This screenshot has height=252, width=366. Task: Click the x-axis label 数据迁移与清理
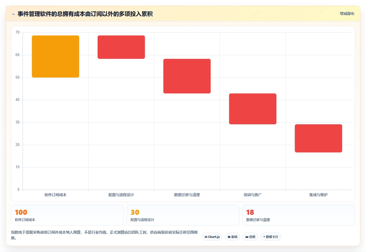coord(187,195)
